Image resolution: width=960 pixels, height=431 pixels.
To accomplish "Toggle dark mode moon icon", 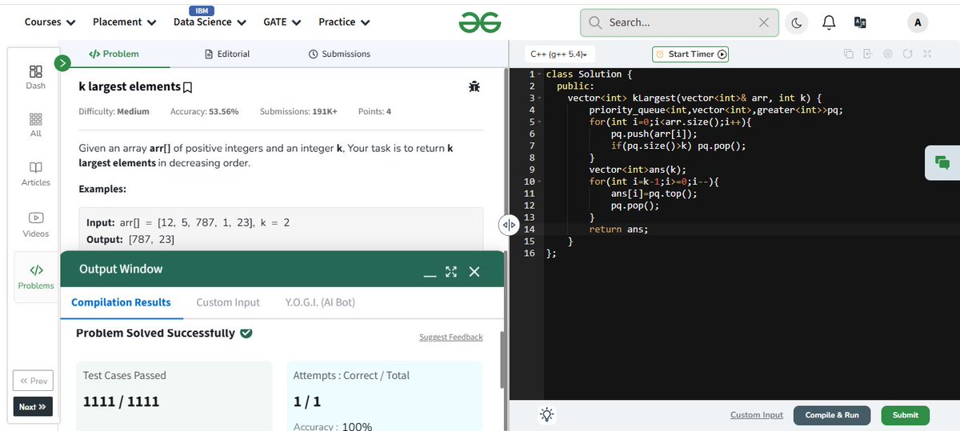I will click(797, 23).
